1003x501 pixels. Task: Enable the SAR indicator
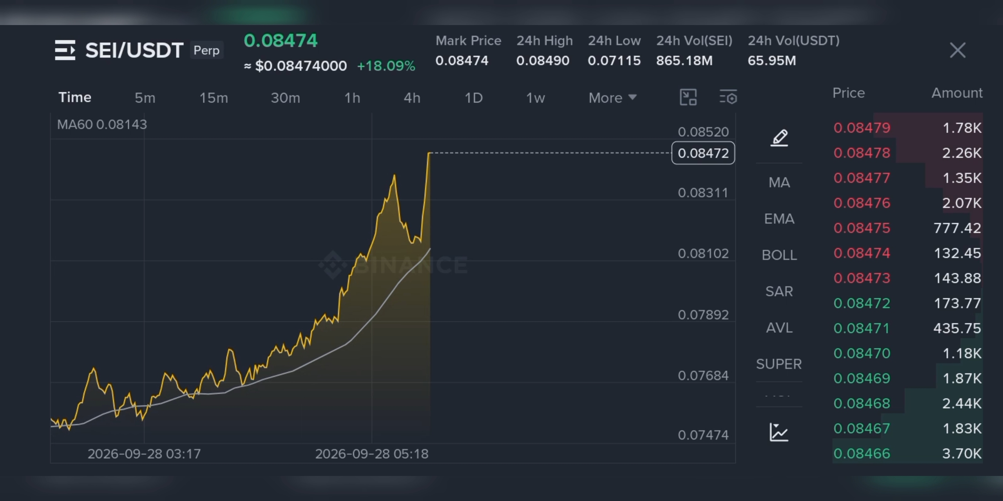(779, 291)
